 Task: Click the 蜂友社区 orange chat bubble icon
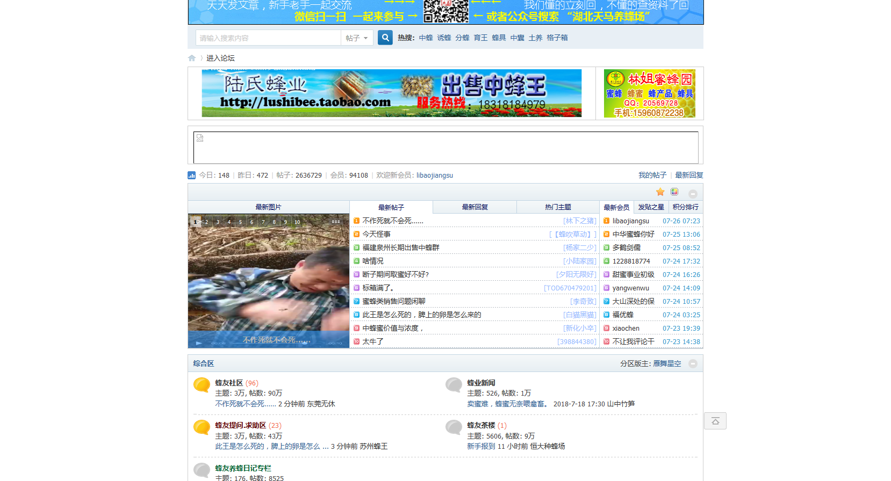202,385
